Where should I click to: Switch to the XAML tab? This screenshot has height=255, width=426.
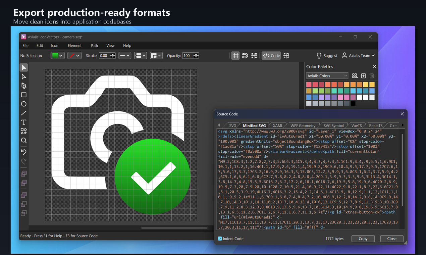pyautogui.click(x=278, y=125)
